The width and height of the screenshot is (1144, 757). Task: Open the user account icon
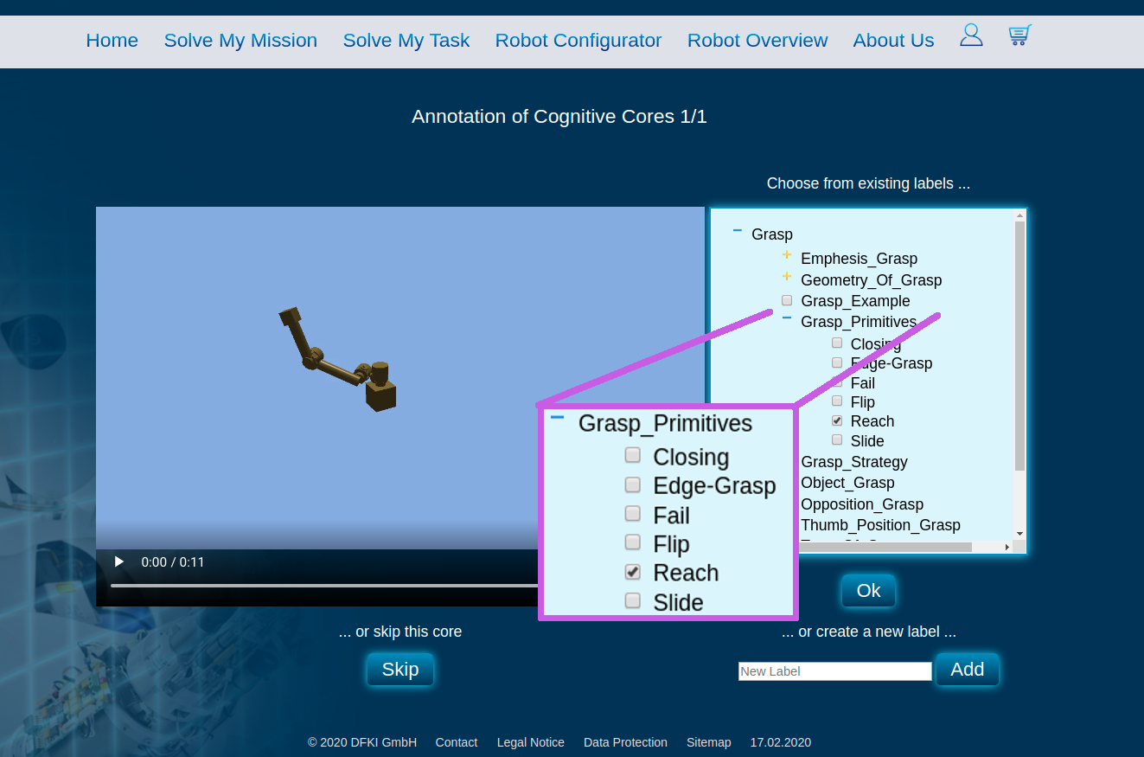[x=971, y=35]
